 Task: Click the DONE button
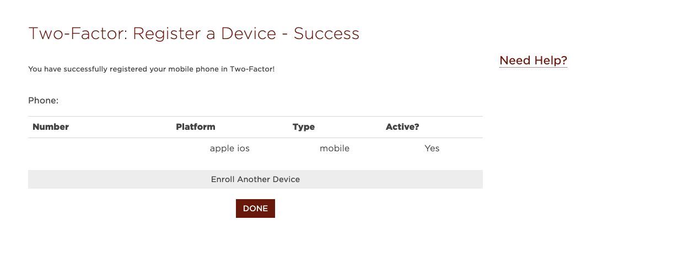click(255, 208)
